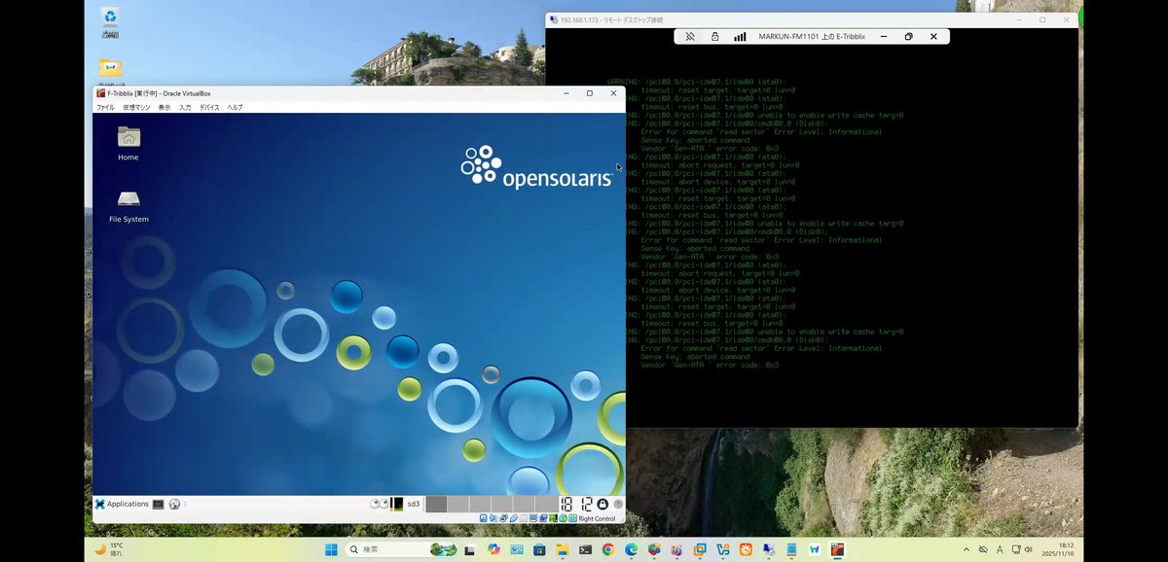This screenshot has width=1168, height=562.
Task: Switch to first workspace in pager
Action: [436, 504]
